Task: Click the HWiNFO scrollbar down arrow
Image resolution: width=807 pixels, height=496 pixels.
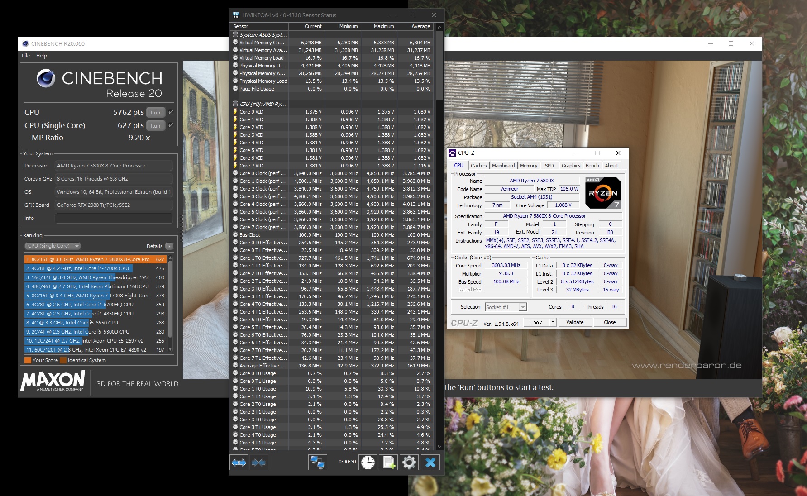Action: tap(439, 447)
